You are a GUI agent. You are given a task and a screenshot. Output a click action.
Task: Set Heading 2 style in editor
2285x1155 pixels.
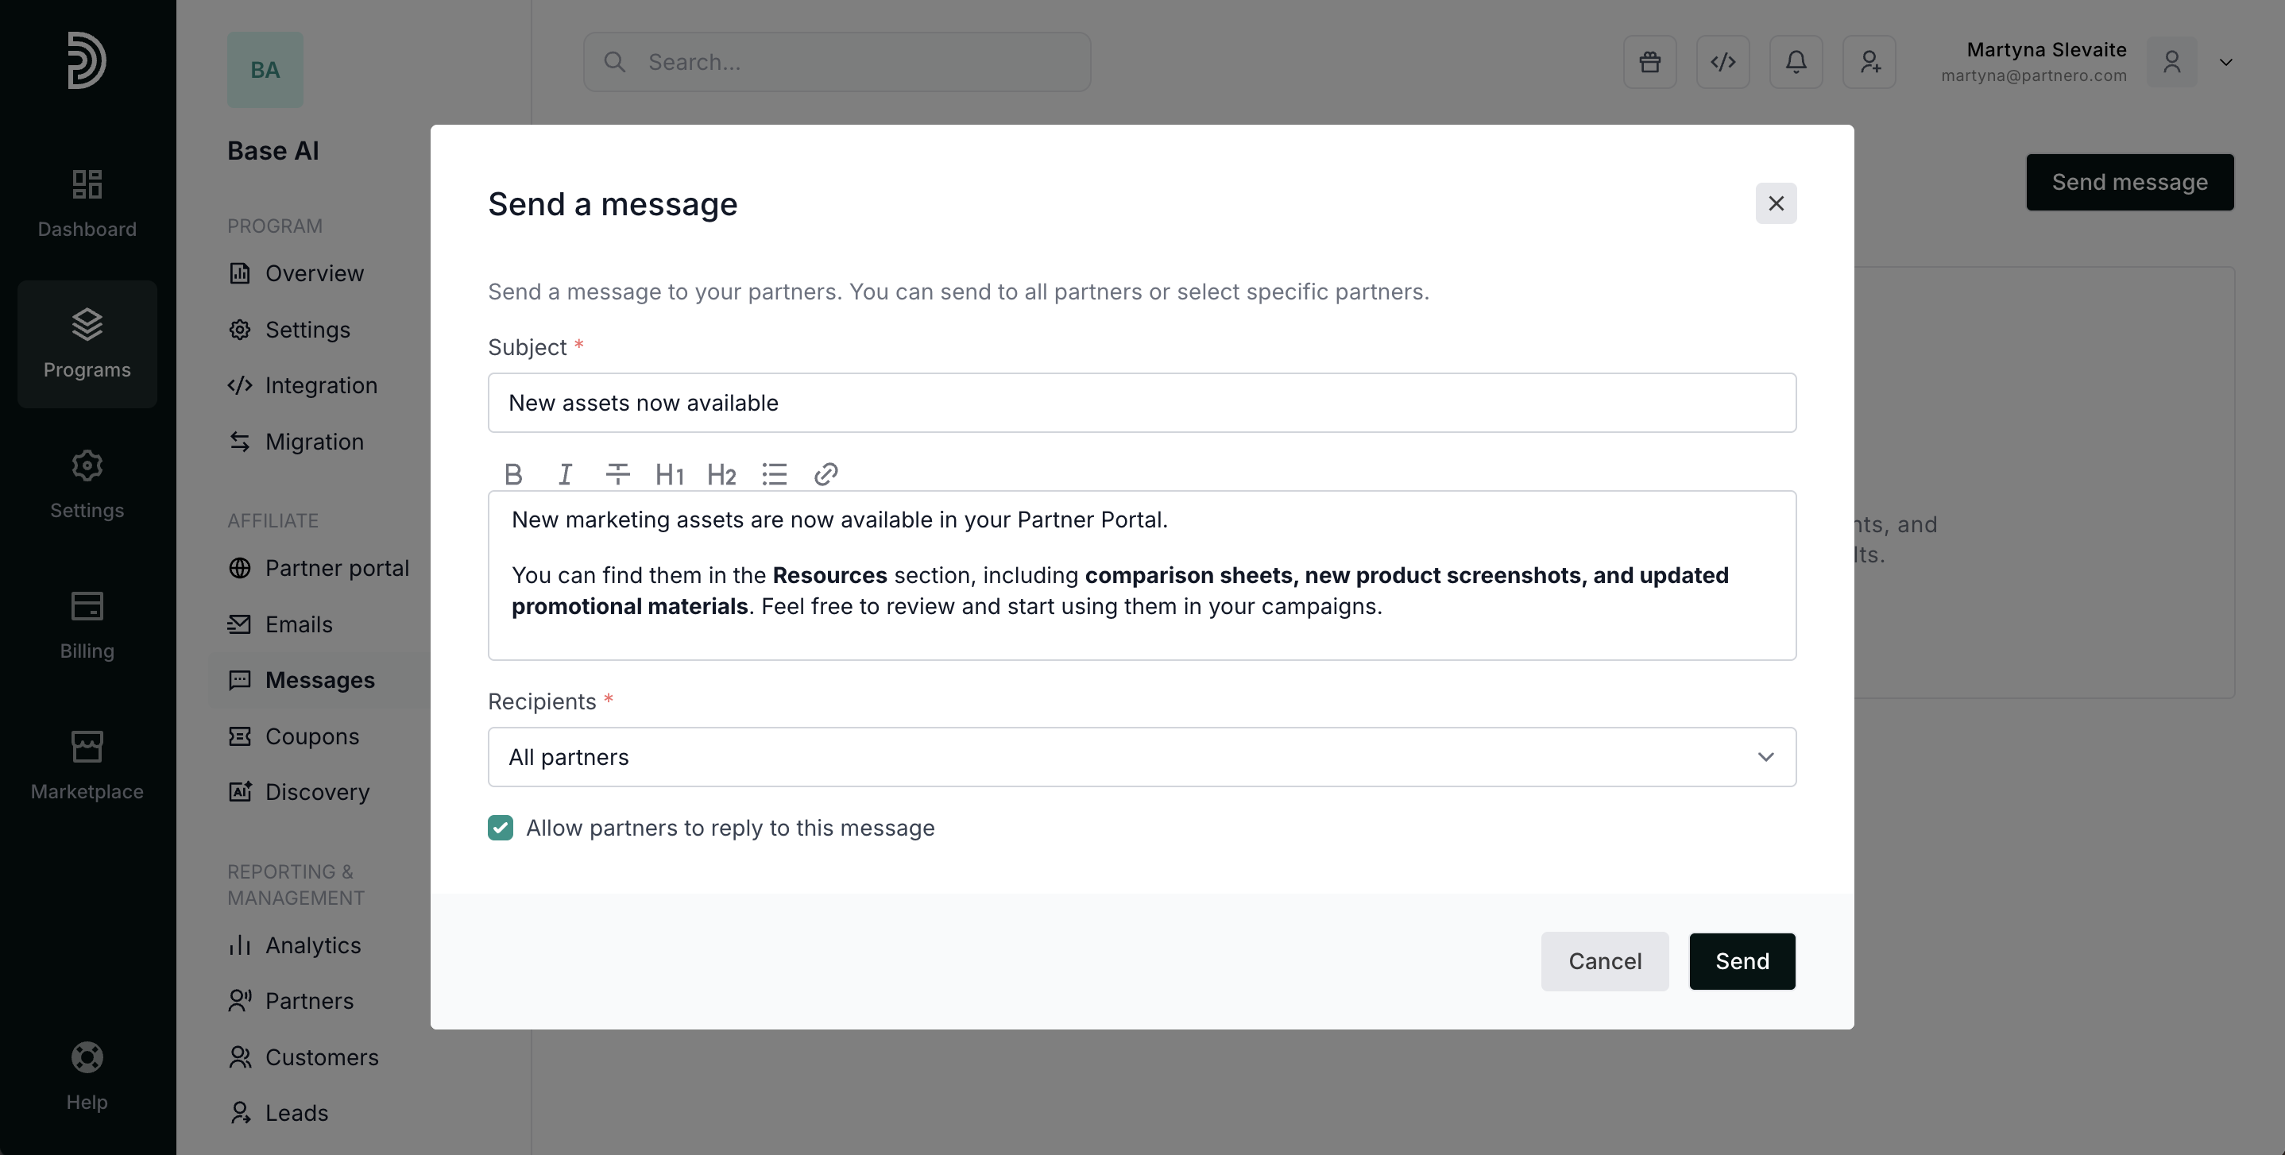721,474
